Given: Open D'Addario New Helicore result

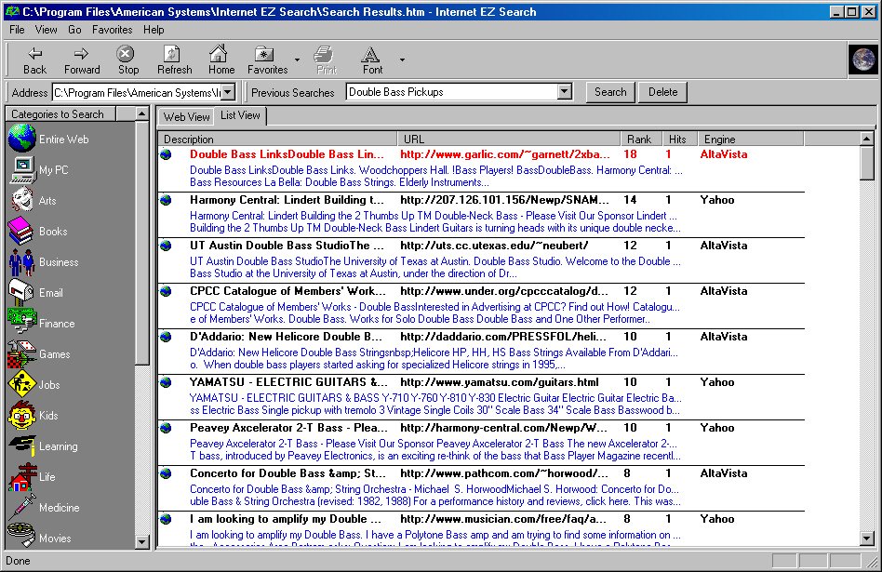Looking at the screenshot, I should (x=286, y=337).
